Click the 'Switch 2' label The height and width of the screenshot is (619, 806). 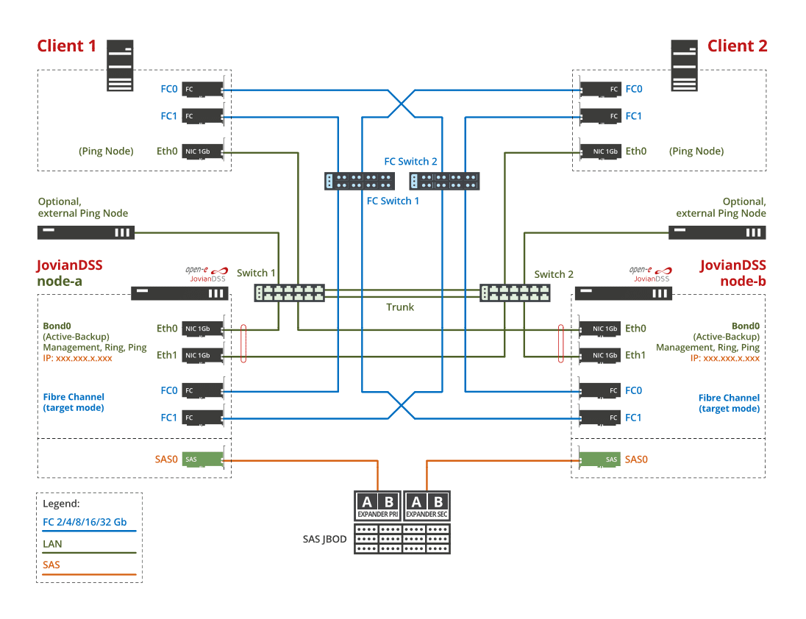(554, 274)
